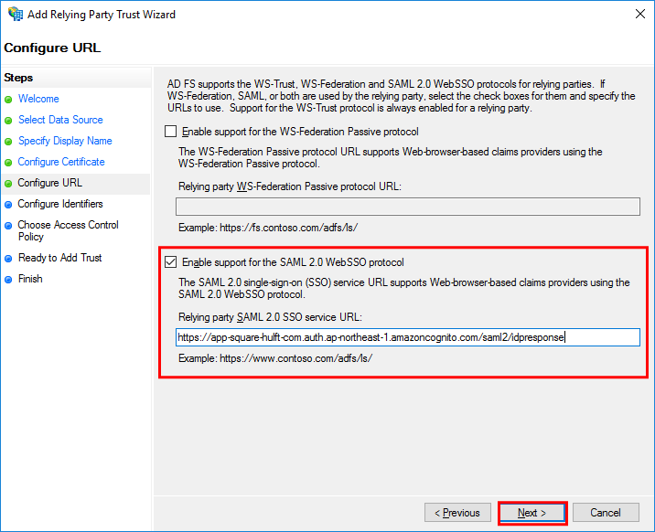Click blue bullet next to Finish step
This screenshot has width=655, height=532.
tap(8, 280)
